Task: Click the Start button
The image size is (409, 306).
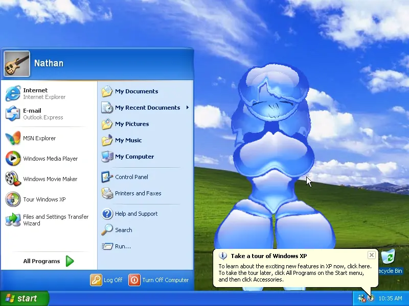Action: coord(24,298)
